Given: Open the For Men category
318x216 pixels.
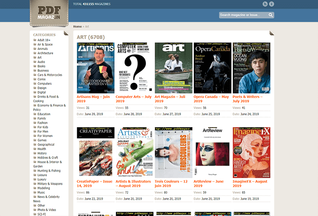Looking at the screenshot, I should point(42,132).
